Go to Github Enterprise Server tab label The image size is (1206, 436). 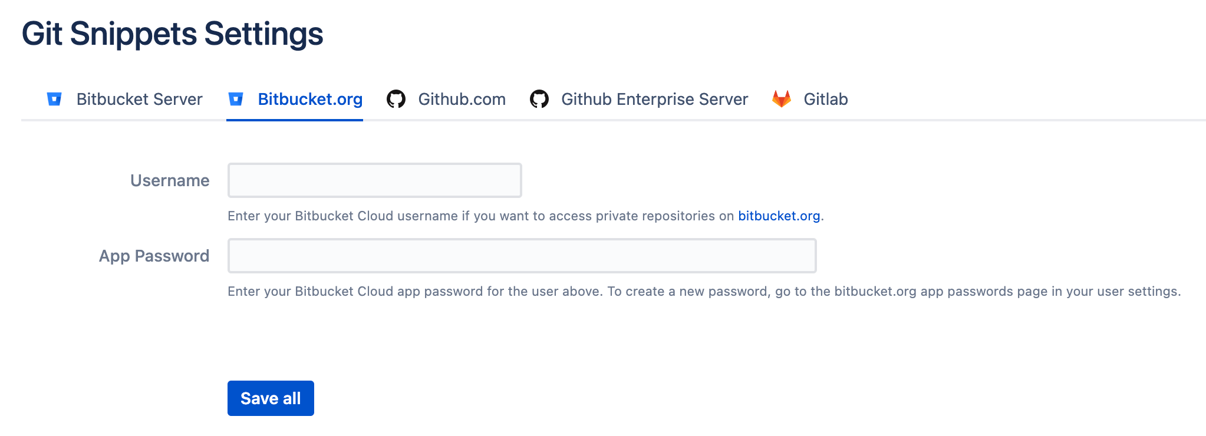click(654, 99)
